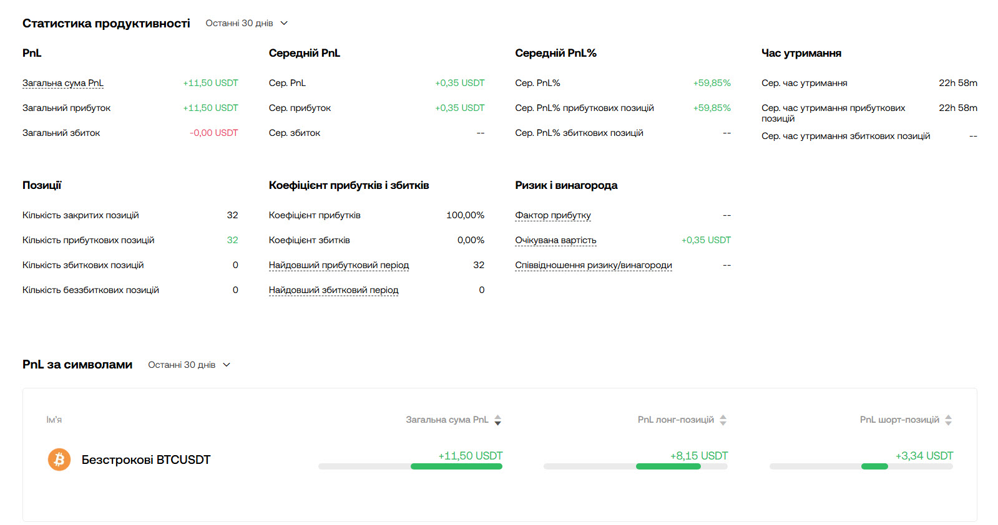Screen dimensions: 998x525
Task: Click Очікувана вартість underlined term
Action: click(555, 240)
